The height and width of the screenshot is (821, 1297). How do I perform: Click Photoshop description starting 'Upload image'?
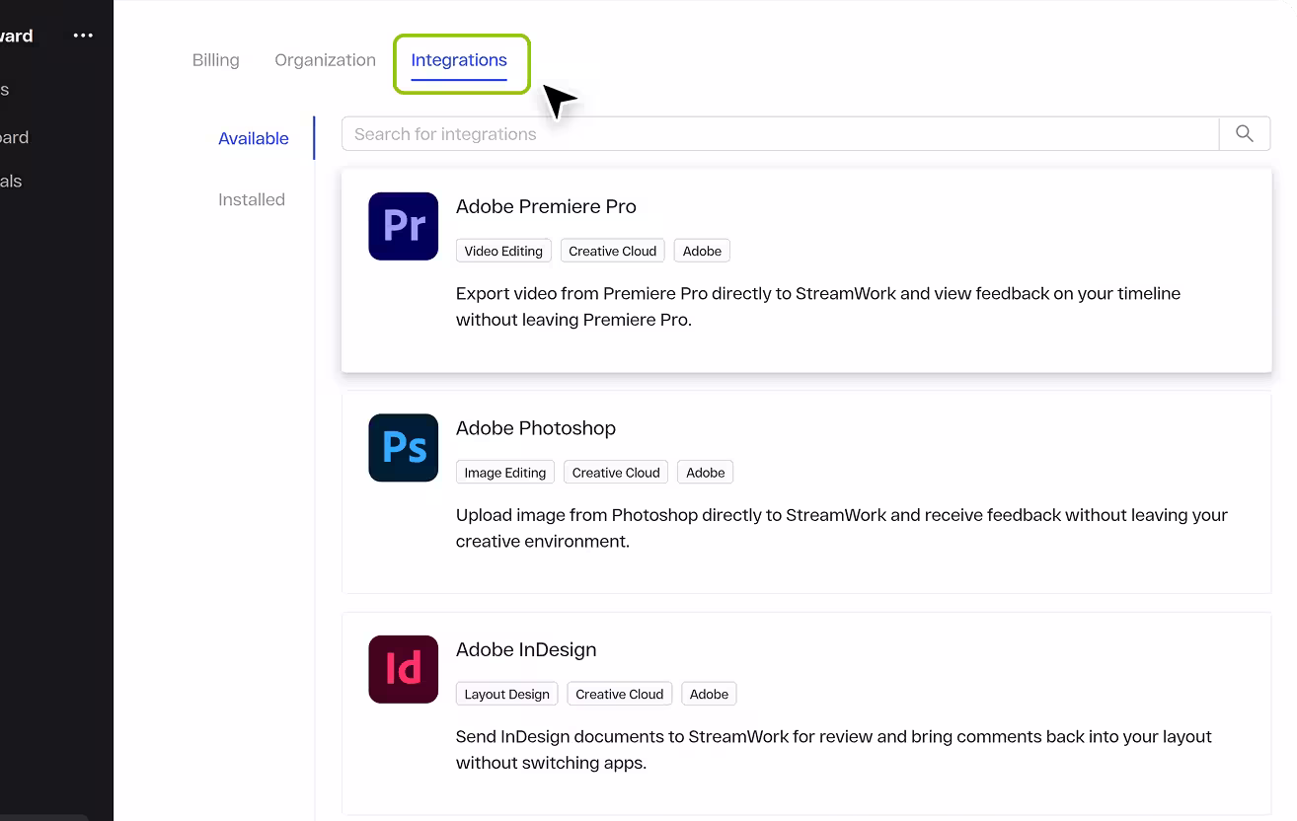(842, 528)
